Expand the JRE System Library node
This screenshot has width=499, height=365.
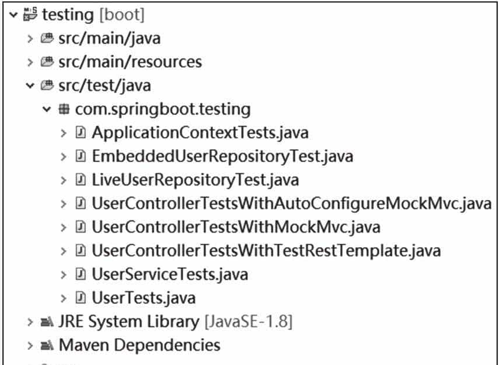click(30, 321)
